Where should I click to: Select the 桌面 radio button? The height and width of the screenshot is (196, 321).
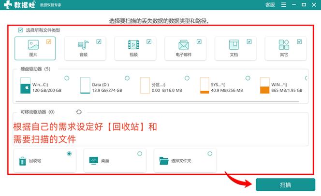point(140,154)
